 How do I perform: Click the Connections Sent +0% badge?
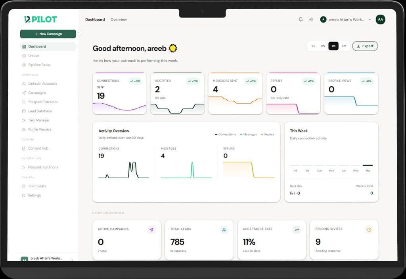tap(135, 81)
